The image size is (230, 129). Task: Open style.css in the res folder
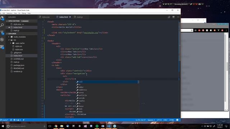pyautogui.click(x=18, y=46)
